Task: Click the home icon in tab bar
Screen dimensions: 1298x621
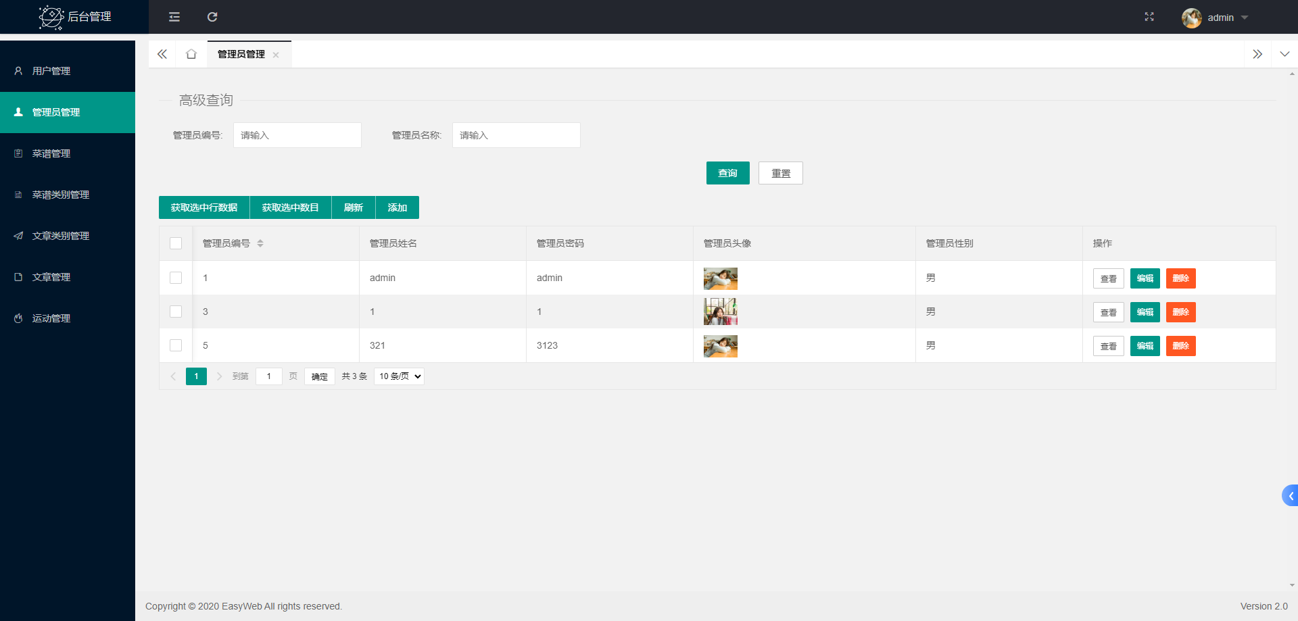Action: tap(191, 54)
